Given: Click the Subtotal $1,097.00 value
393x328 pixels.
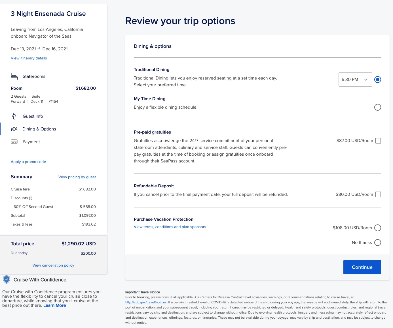Looking at the screenshot, I should pos(88,215).
